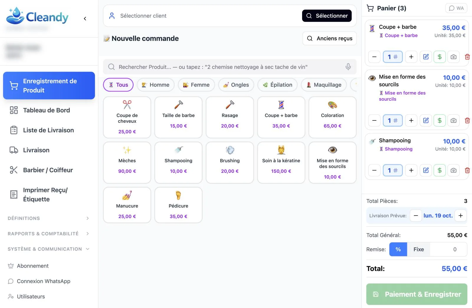Click the dollar icon on Shampooing row

(x=440, y=170)
